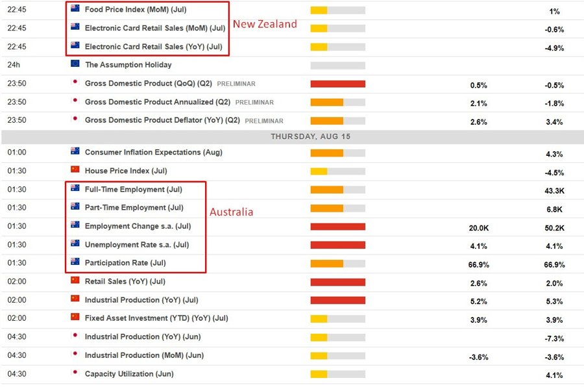Toggle the Part-Time Employment (Jul) event row

[133, 208]
